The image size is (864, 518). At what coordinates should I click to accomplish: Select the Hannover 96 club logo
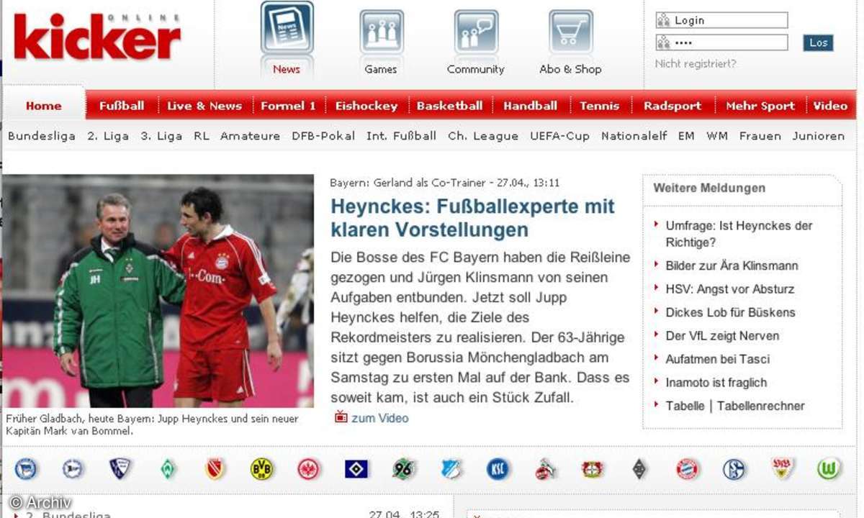pyautogui.click(x=404, y=469)
